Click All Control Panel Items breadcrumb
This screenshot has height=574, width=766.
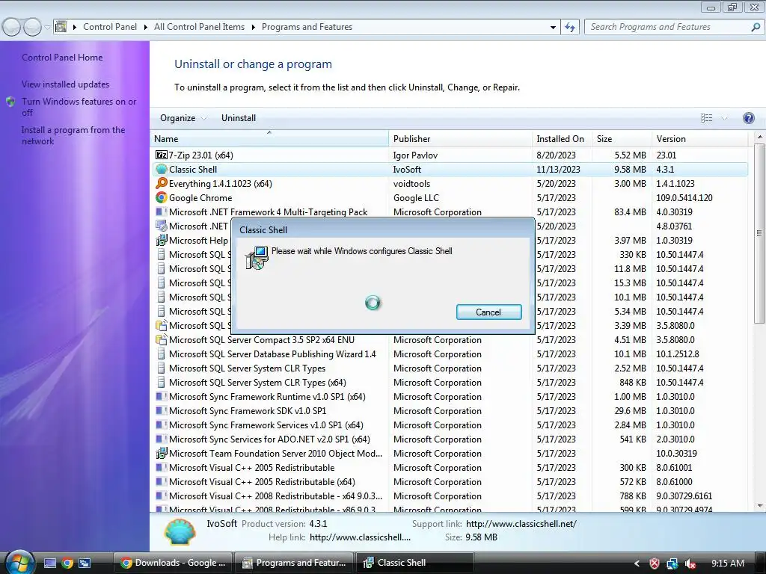[199, 27]
